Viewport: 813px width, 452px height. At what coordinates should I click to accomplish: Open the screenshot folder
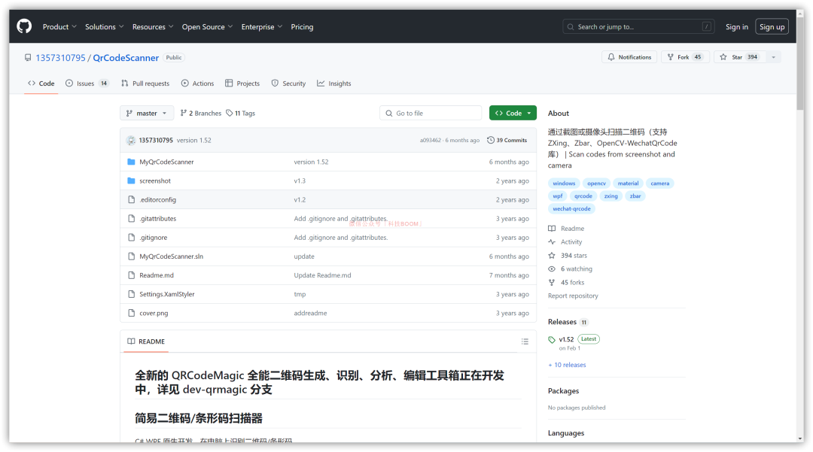point(155,180)
